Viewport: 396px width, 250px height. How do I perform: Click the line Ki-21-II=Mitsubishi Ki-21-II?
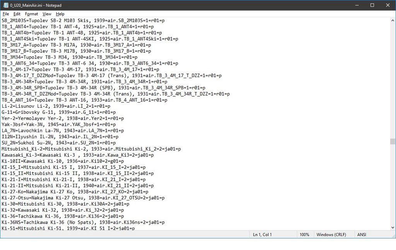click(x=78, y=185)
